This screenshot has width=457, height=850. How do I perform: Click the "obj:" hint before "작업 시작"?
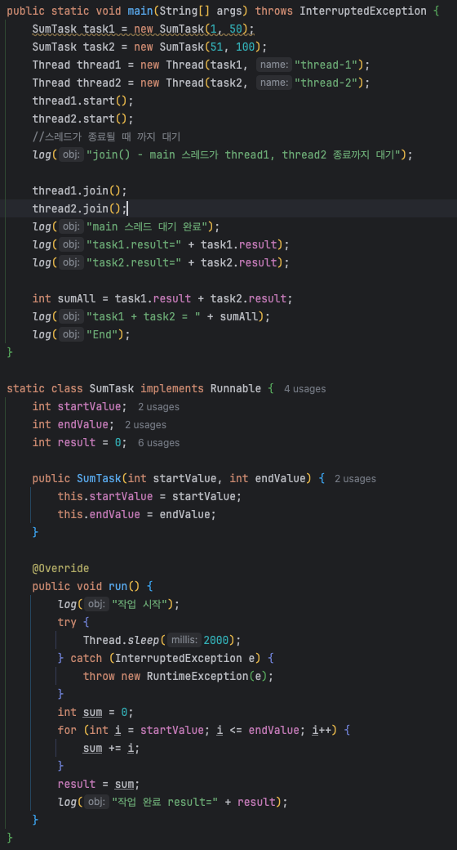click(96, 604)
